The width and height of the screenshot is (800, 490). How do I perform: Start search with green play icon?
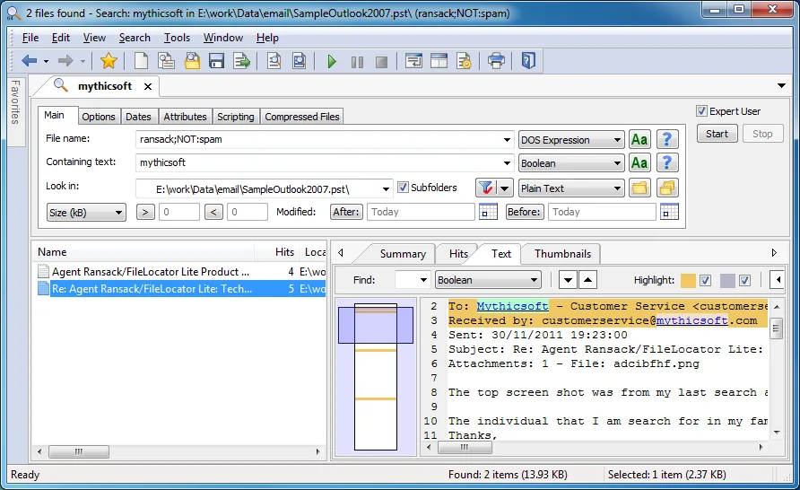point(332,62)
